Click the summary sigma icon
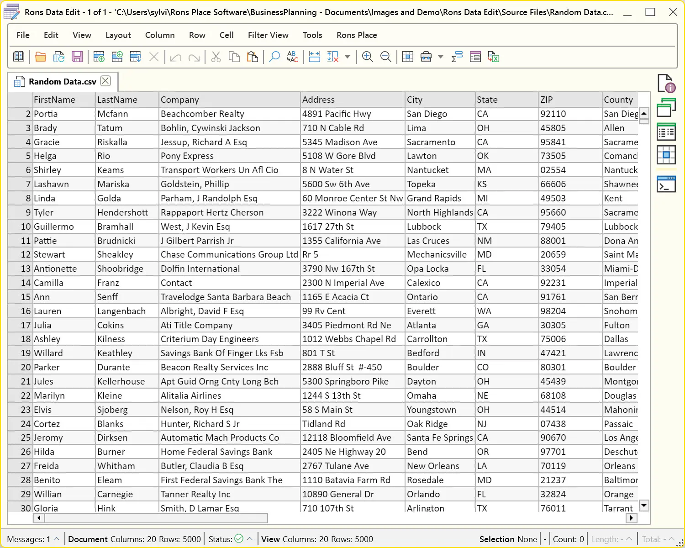This screenshot has width=685, height=548. click(457, 57)
